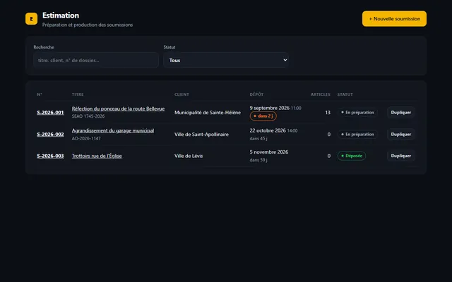Click the 5 novembre 2026 deposit date
Image resolution: width=452 pixels, height=282 pixels.
click(269, 152)
